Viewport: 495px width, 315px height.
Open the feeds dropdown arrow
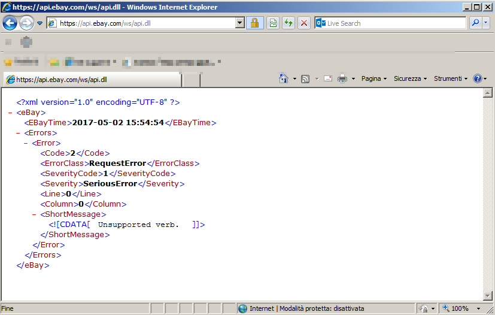click(x=317, y=78)
